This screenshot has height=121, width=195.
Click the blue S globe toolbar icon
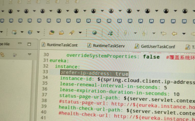coord(30,32)
